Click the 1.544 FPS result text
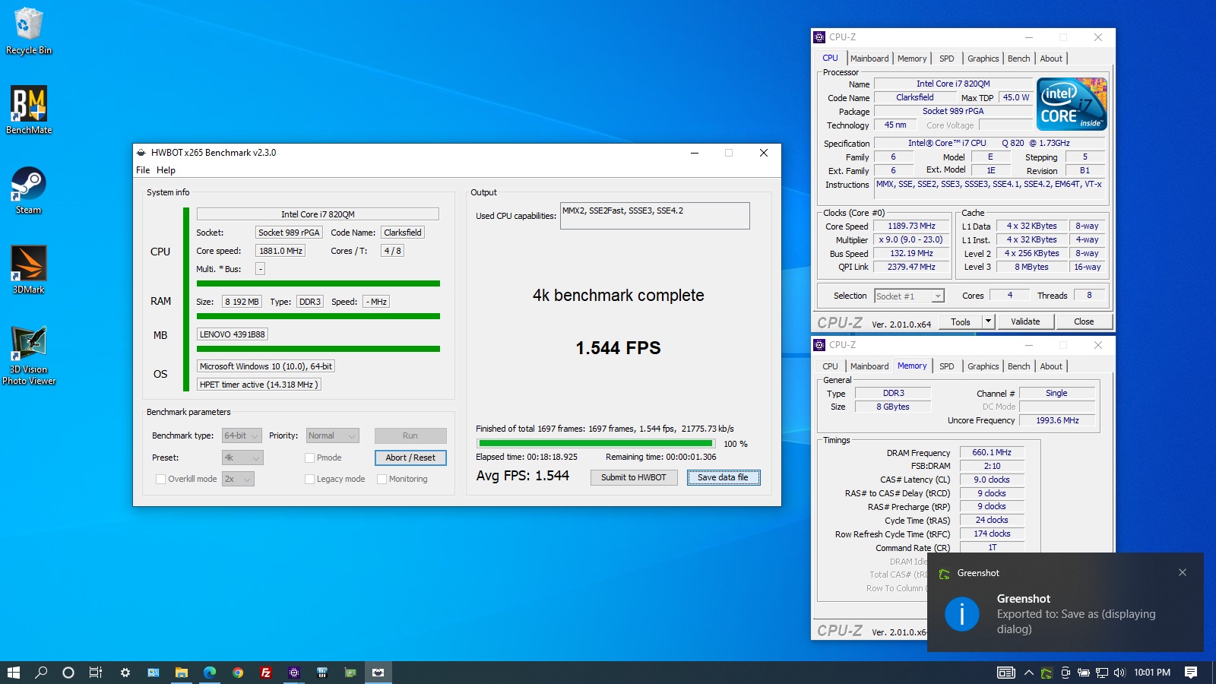Image resolution: width=1216 pixels, height=684 pixels. [618, 348]
